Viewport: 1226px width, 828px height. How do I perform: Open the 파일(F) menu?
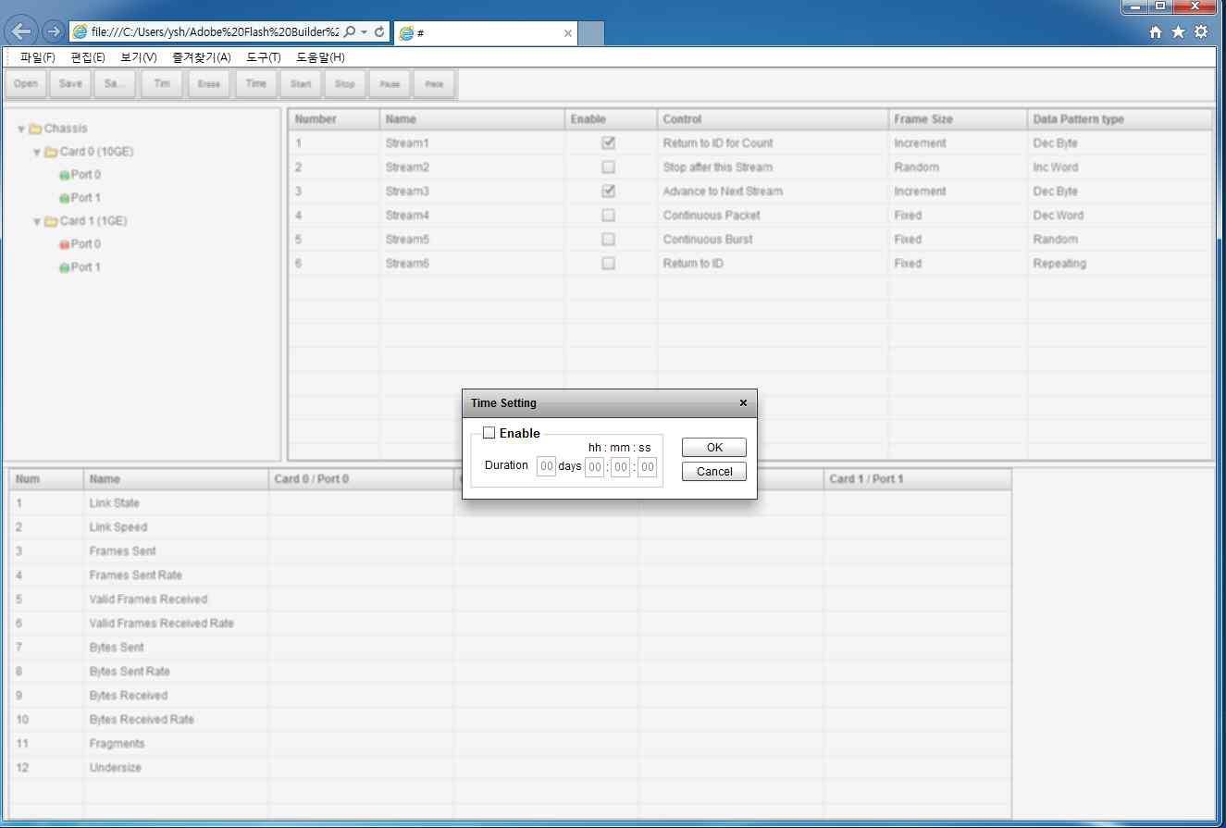(x=38, y=57)
